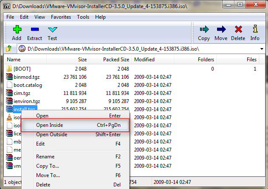
Task: Click the blue Extract minus icon
Action: pyautogui.click(x=34, y=30)
